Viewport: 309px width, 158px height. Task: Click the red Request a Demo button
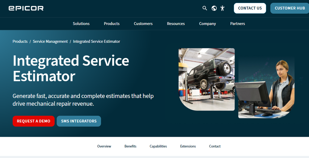pos(33,121)
